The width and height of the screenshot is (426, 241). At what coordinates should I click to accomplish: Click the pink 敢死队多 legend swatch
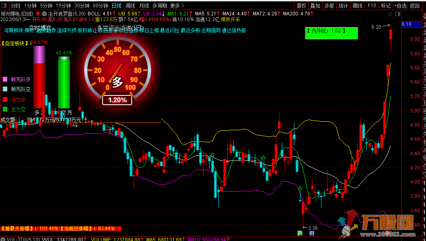pyautogui.click(x=5, y=79)
